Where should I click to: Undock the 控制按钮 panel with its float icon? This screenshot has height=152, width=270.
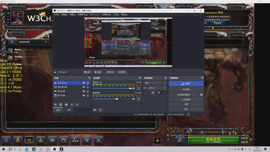point(202,78)
